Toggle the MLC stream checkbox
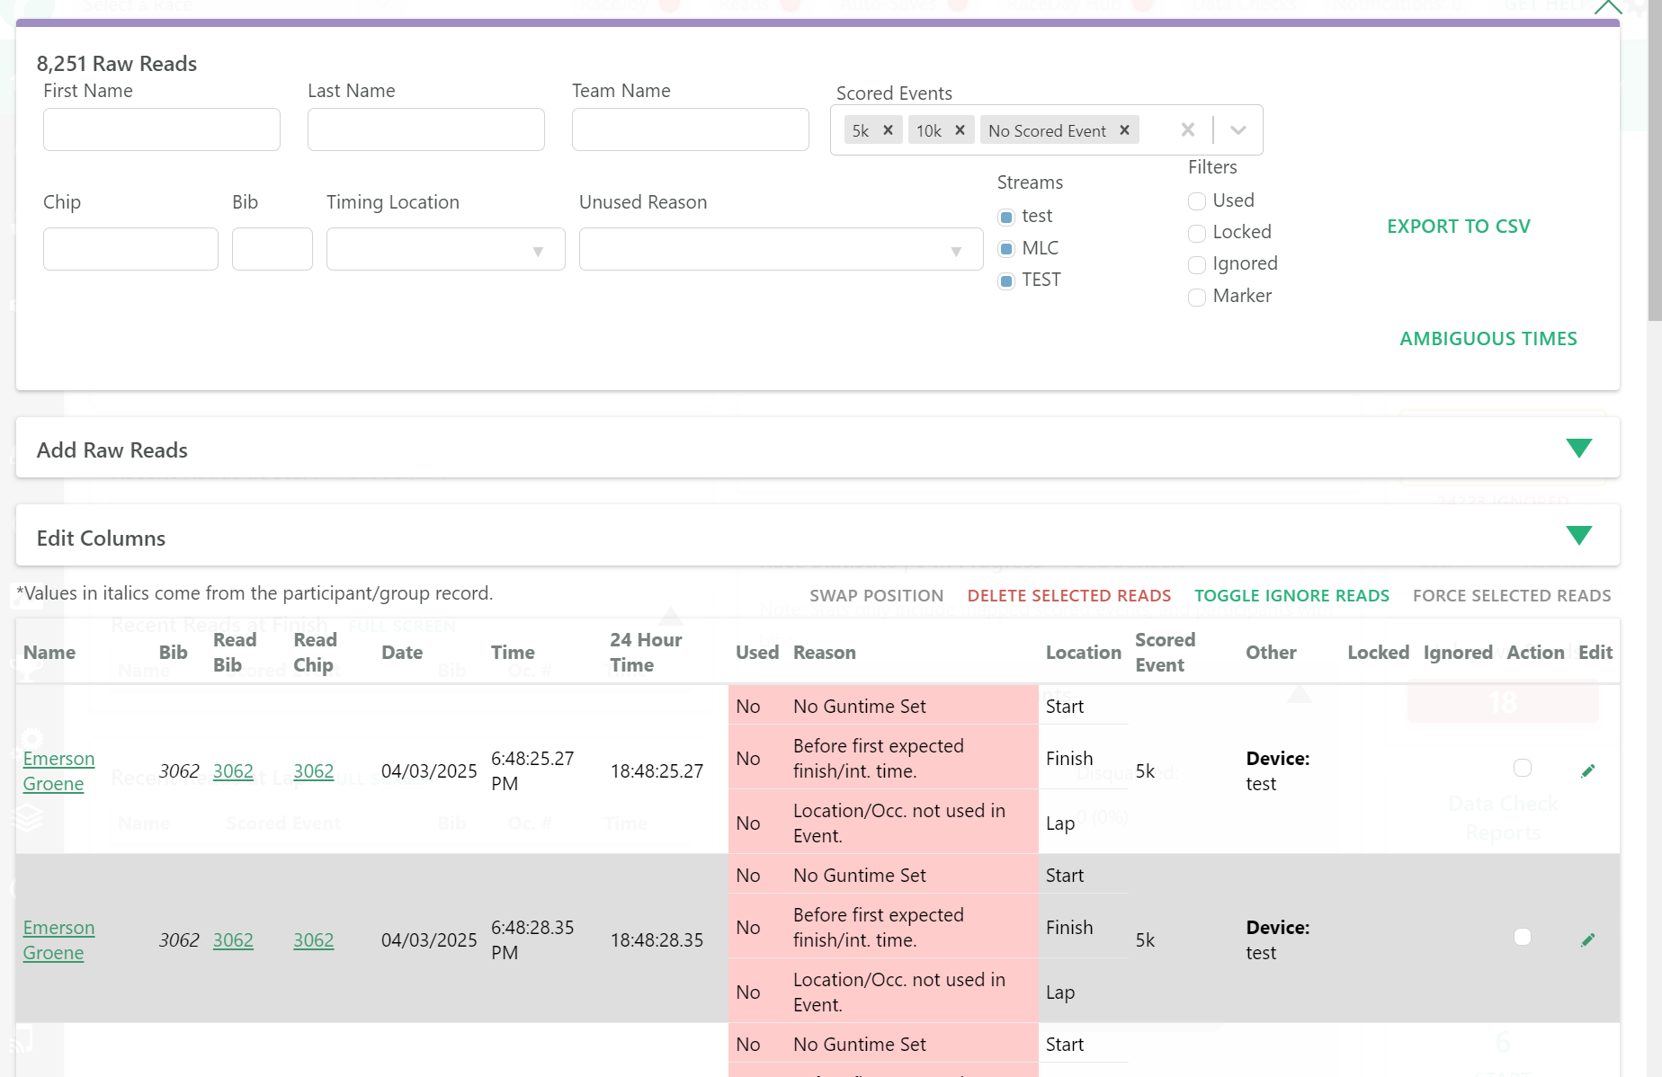 coord(1006,249)
